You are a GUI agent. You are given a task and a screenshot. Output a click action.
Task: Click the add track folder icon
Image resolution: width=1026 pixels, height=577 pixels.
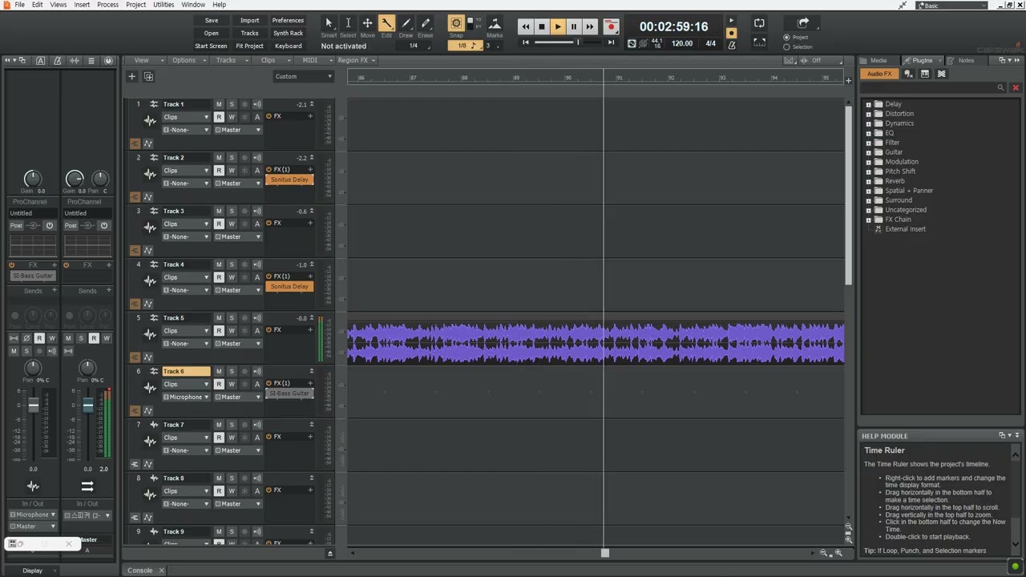click(148, 76)
